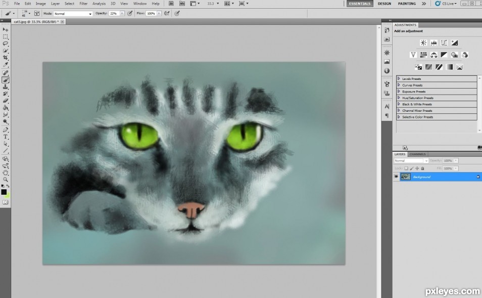The height and width of the screenshot is (298, 482).
Task: Add a Vibrance adjustment
Action: tap(413, 55)
